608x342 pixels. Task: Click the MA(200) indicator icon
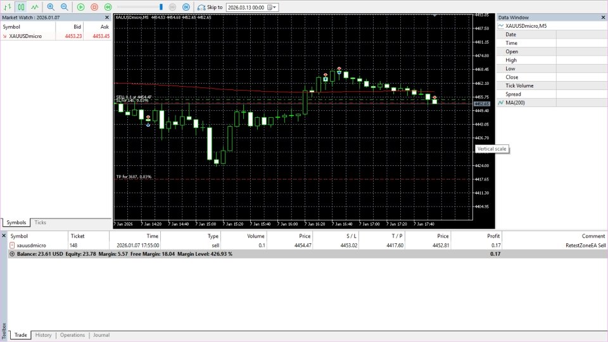(x=500, y=103)
